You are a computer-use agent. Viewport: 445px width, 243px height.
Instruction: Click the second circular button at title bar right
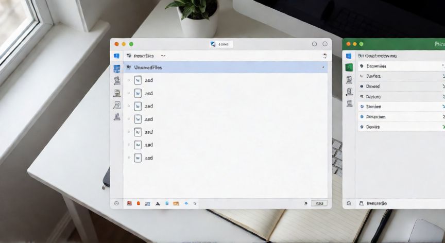click(x=325, y=44)
